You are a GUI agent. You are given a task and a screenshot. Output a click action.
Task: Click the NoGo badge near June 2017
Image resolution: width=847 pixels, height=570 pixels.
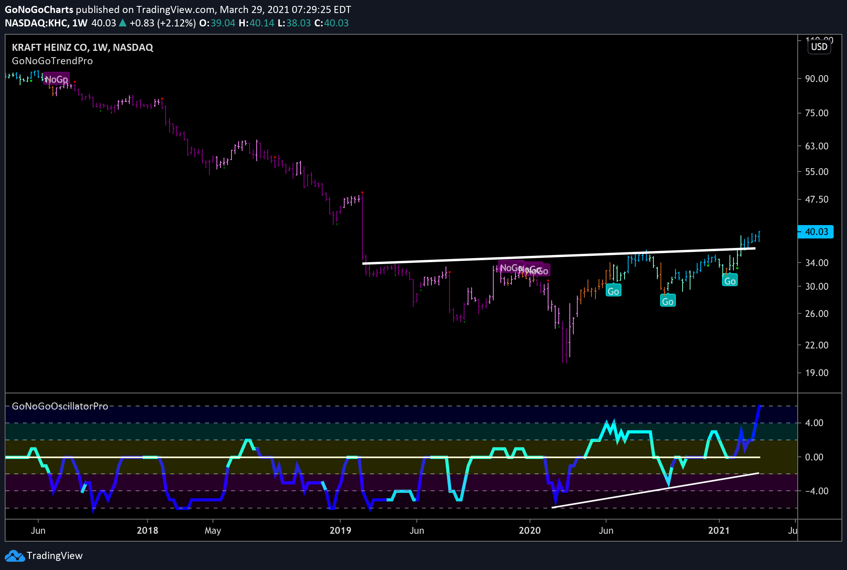[56, 79]
